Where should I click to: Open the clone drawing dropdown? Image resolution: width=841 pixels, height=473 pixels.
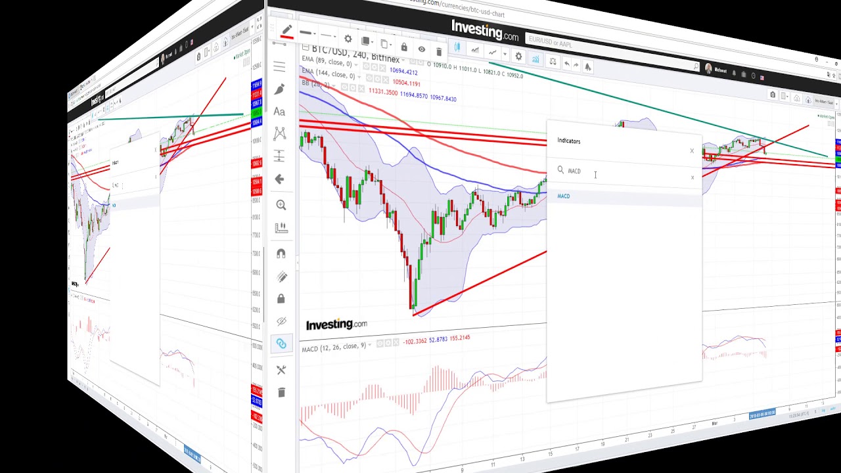[386, 44]
